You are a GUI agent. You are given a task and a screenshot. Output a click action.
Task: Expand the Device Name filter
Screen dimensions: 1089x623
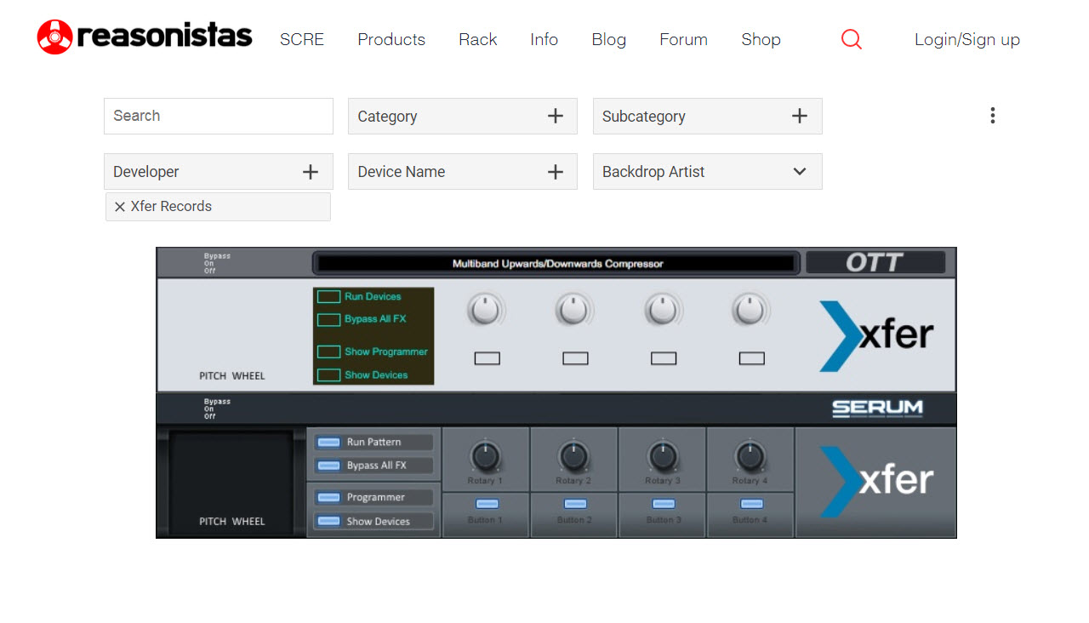pyautogui.click(x=463, y=171)
